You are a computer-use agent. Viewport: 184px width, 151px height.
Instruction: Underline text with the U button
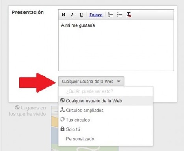(x=81, y=15)
